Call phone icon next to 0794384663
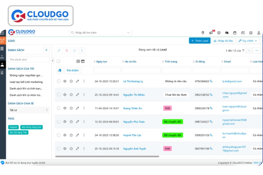The image size is (263, 175). point(211,81)
